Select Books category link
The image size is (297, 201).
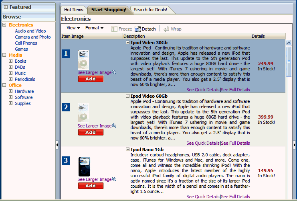point(20,61)
